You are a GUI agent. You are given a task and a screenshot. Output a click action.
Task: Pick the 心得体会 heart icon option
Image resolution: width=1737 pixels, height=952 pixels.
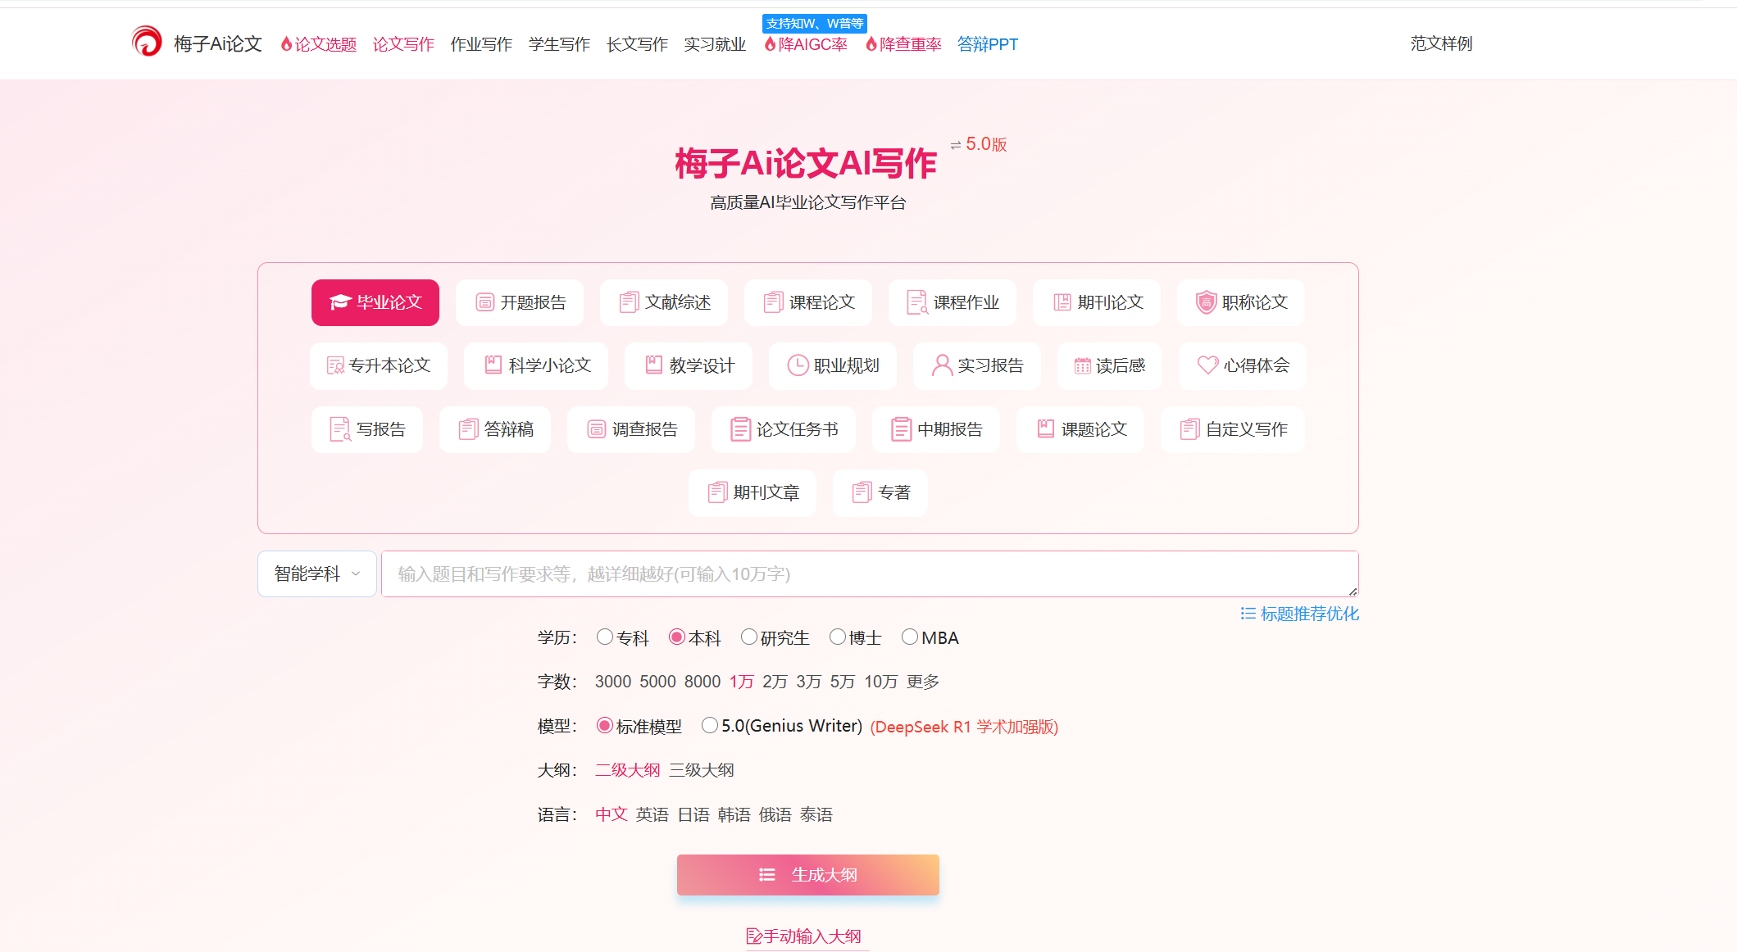pyautogui.click(x=1241, y=366)
